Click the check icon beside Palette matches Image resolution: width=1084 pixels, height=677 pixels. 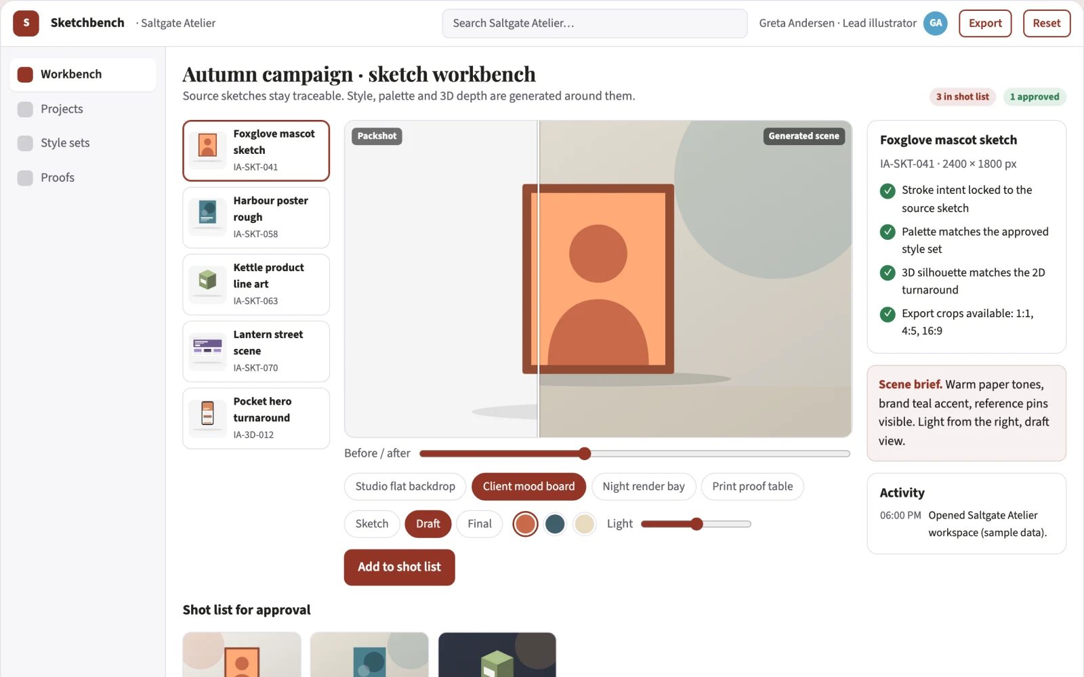888,232
